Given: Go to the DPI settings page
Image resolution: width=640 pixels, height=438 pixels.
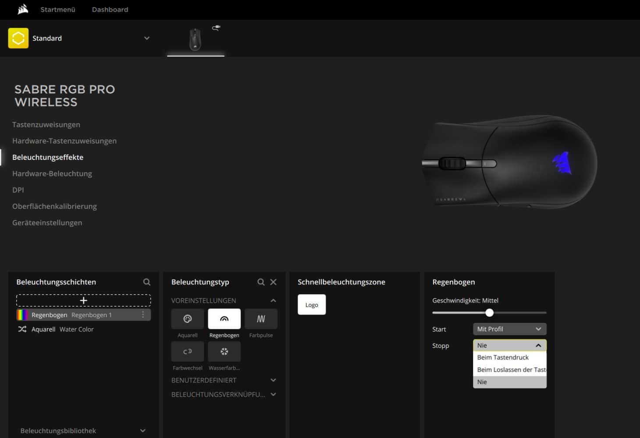Looking at the screenshot, I should point(18,190).
